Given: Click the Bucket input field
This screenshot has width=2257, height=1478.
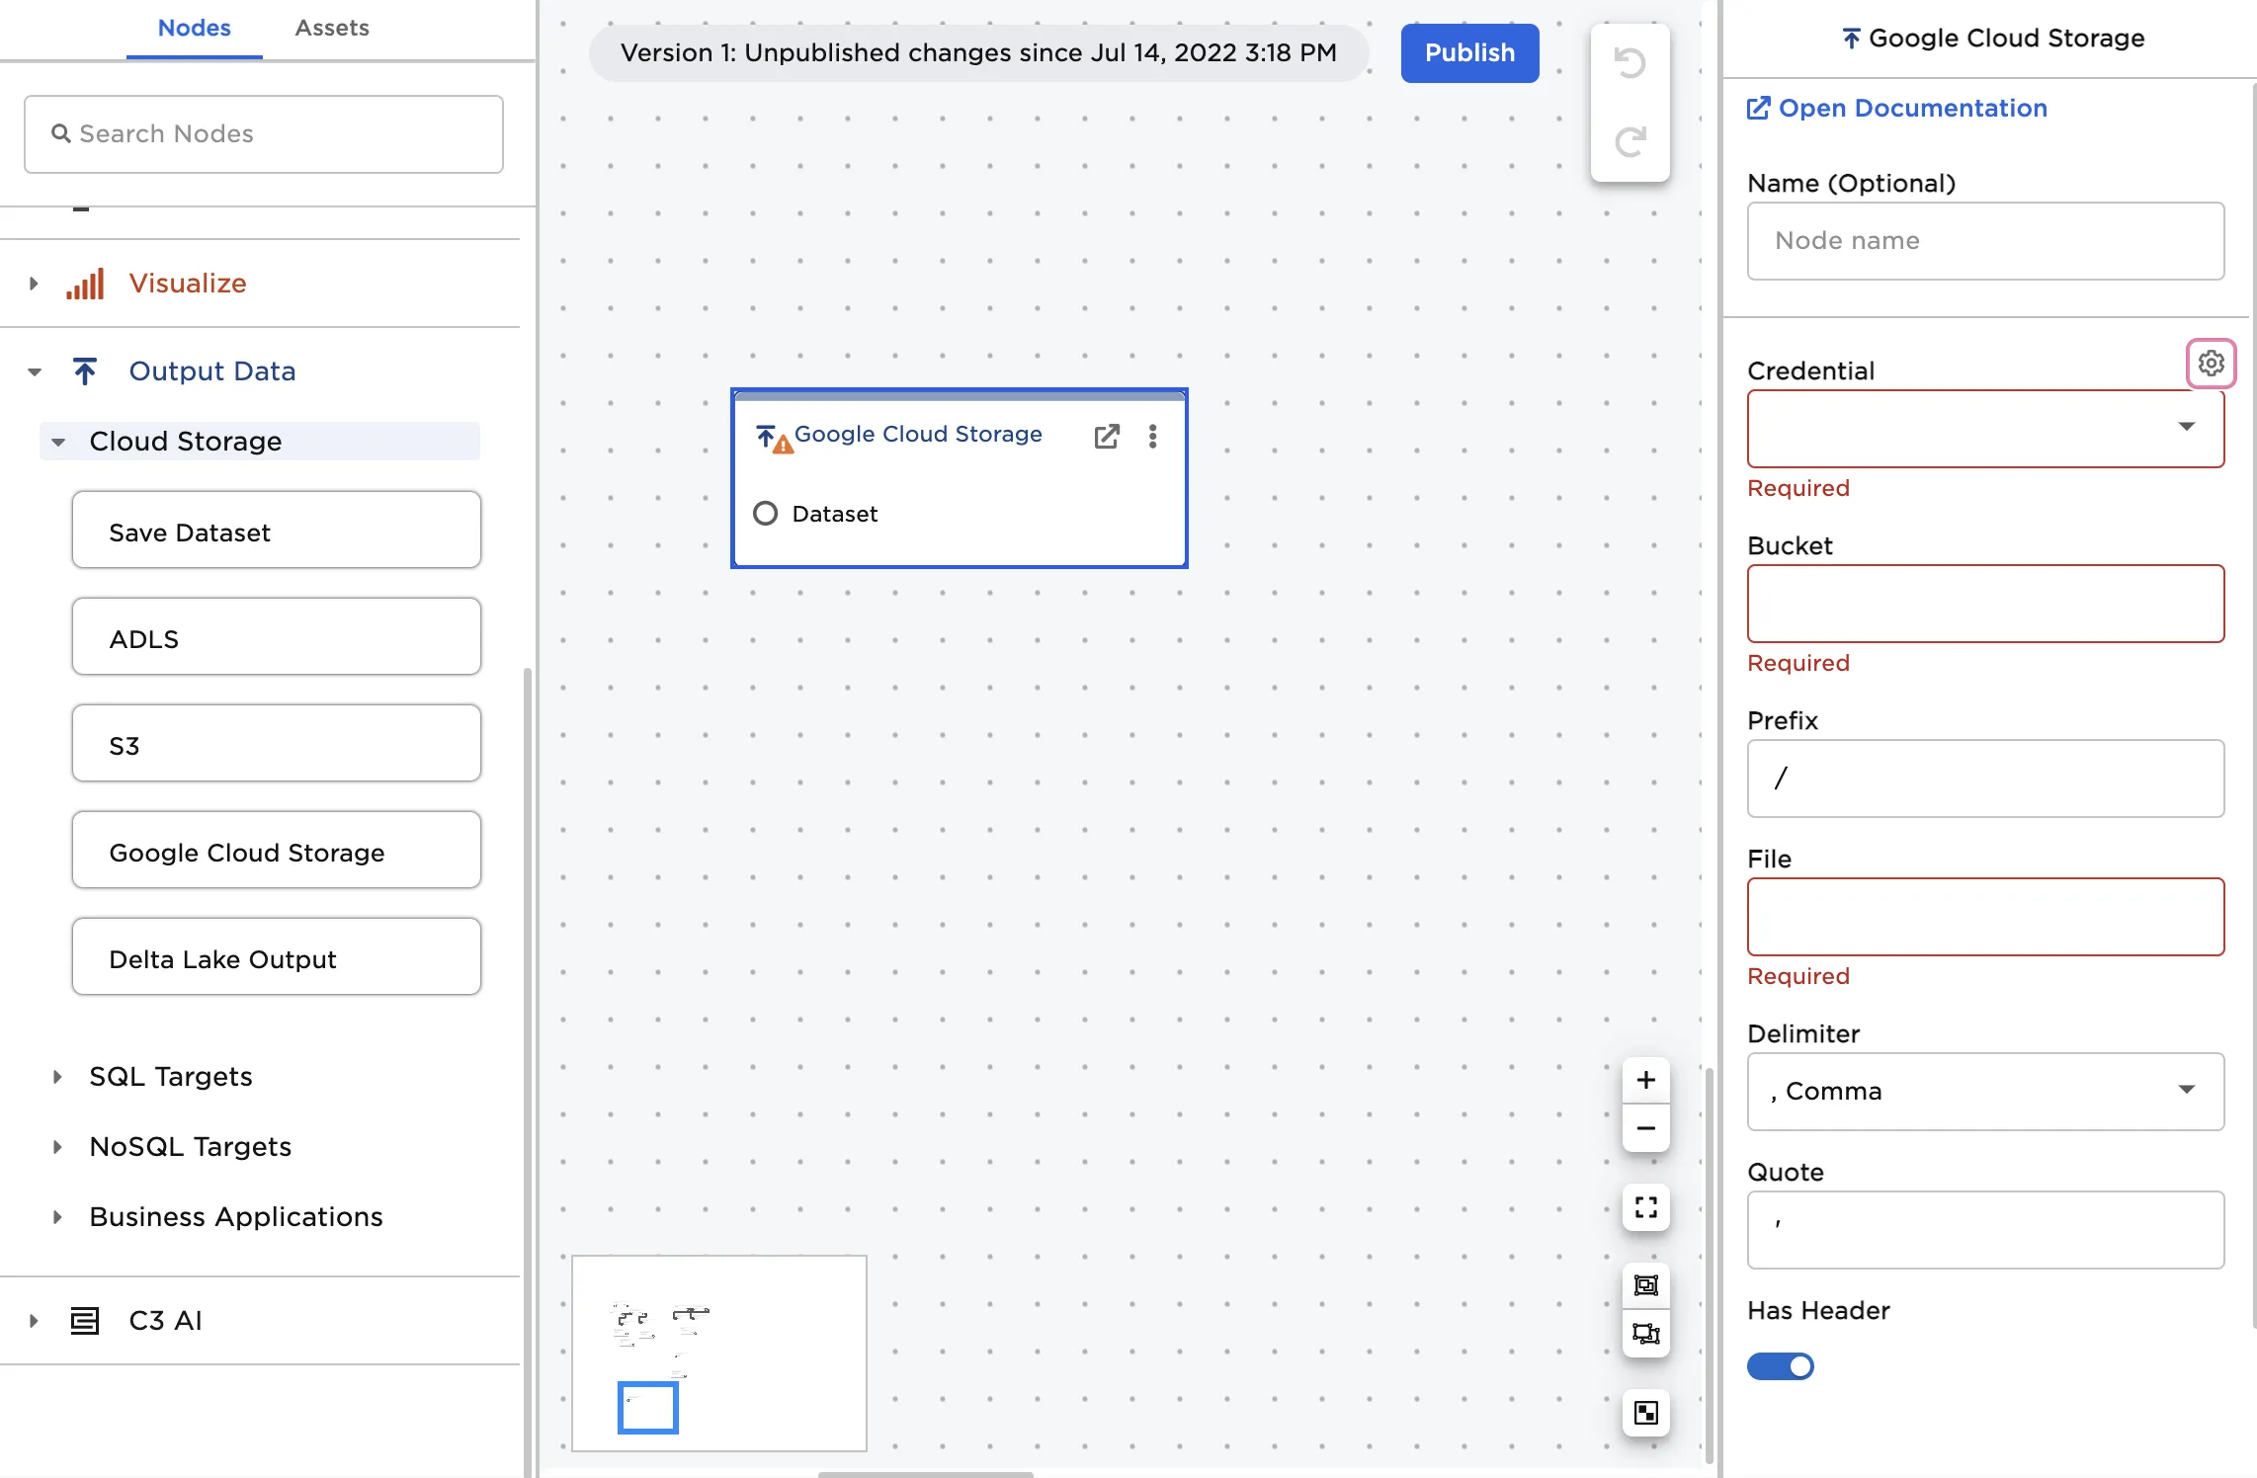Looking at the screenshot, I should click(x=1984, y=604).
